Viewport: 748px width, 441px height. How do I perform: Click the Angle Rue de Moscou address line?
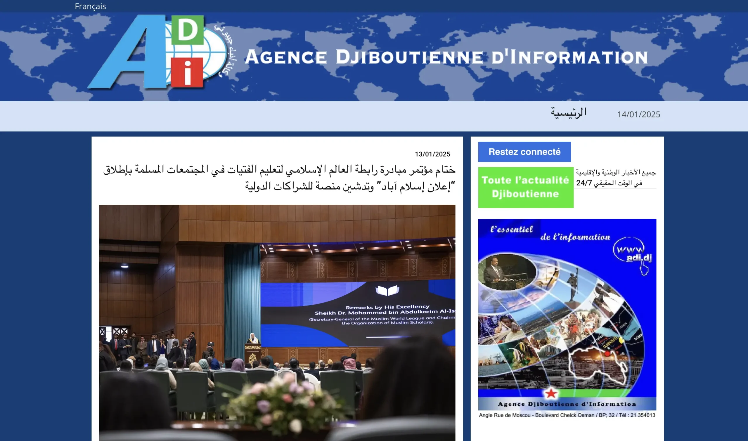pos(567,415)
